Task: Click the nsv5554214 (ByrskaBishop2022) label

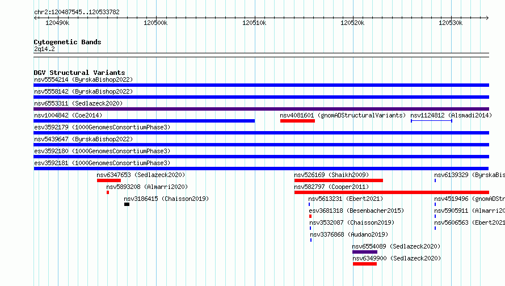Action: [83, 79]
